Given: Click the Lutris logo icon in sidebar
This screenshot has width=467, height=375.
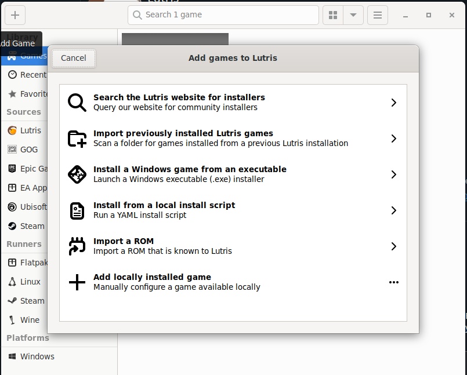Looking at the screenshot, I should click(x=12, y=130).
